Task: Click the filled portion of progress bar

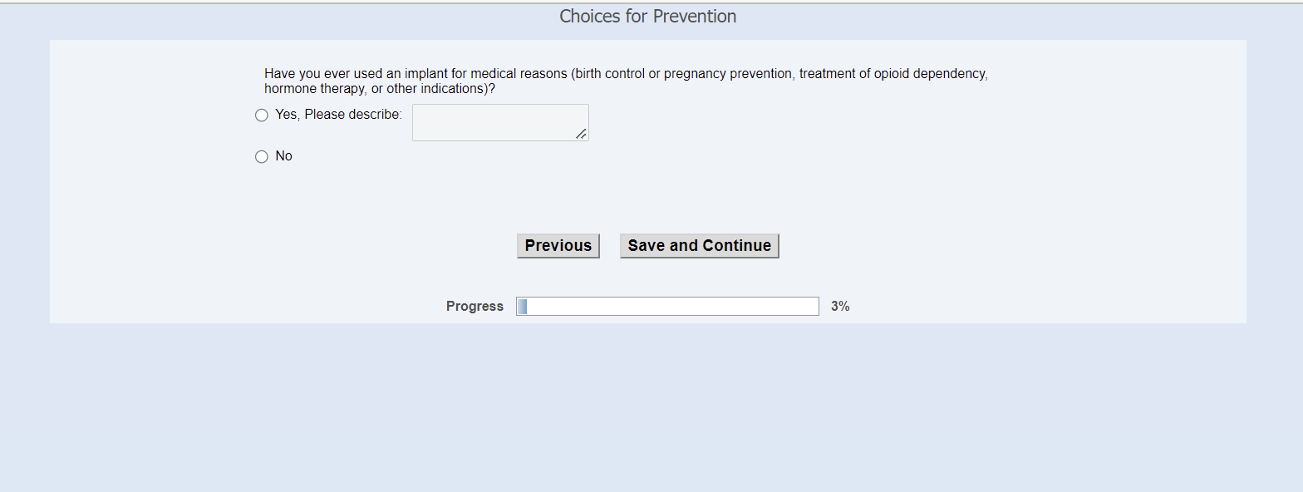Action: 522,307
